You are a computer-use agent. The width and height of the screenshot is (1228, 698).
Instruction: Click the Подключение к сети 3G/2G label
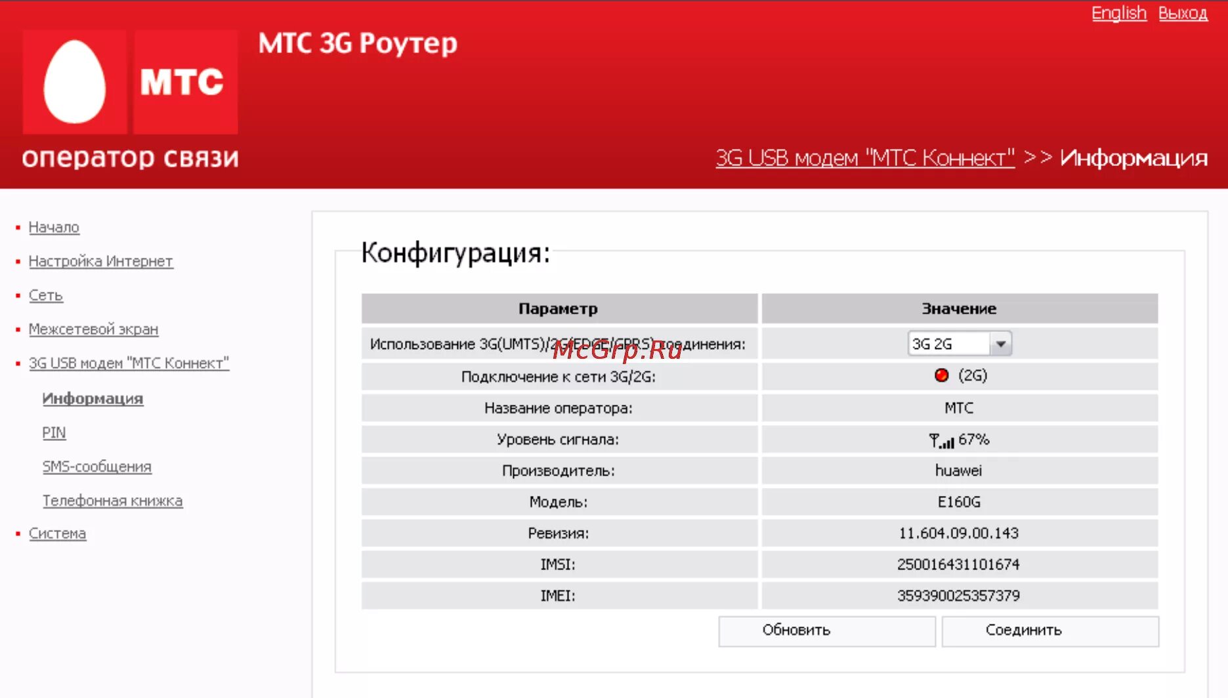pos(559,377)
